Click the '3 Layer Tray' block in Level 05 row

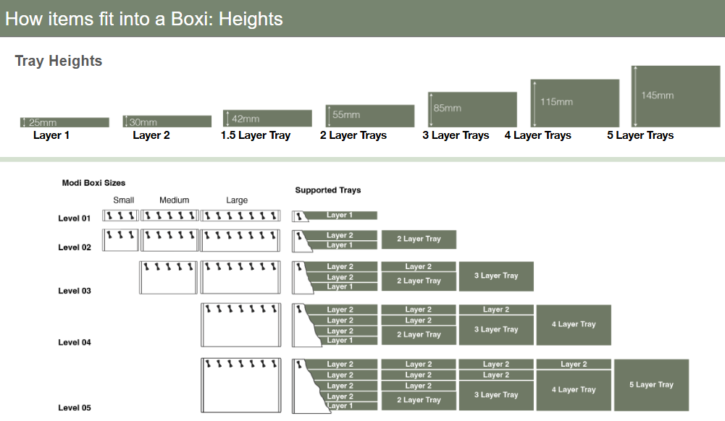coord(496,395)
